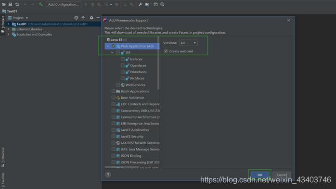Click the WebServices globe icon
336x189 pixels.
pos(123,85)
